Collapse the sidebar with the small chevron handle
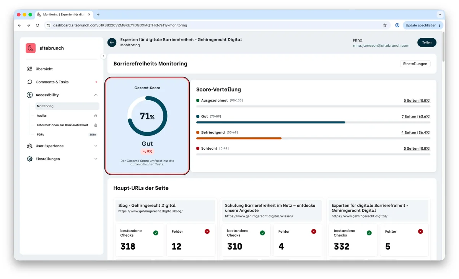The image size is (459, 279). 103,56
